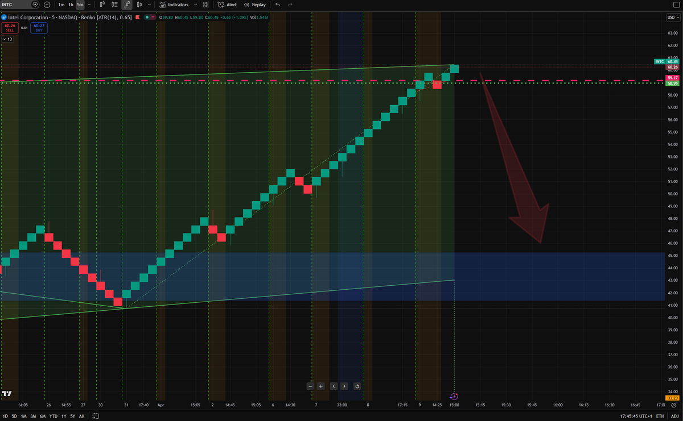Click the pink dashed horizontal line

(332, 81)
